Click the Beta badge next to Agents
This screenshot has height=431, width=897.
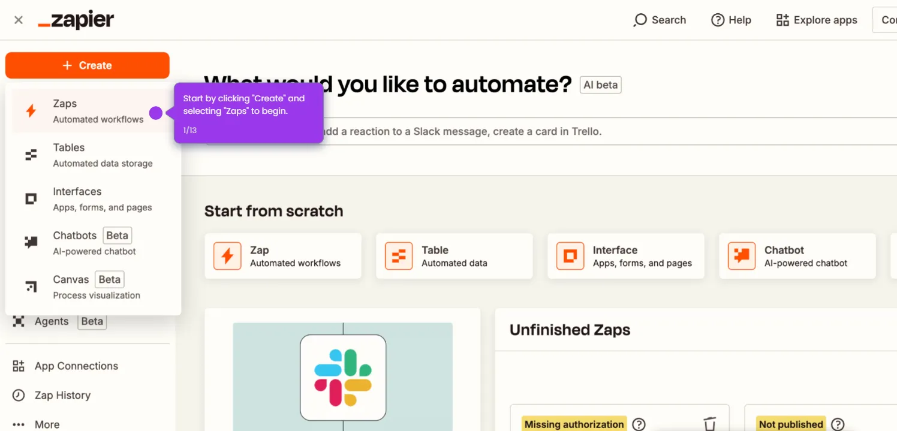coord(92,321)
